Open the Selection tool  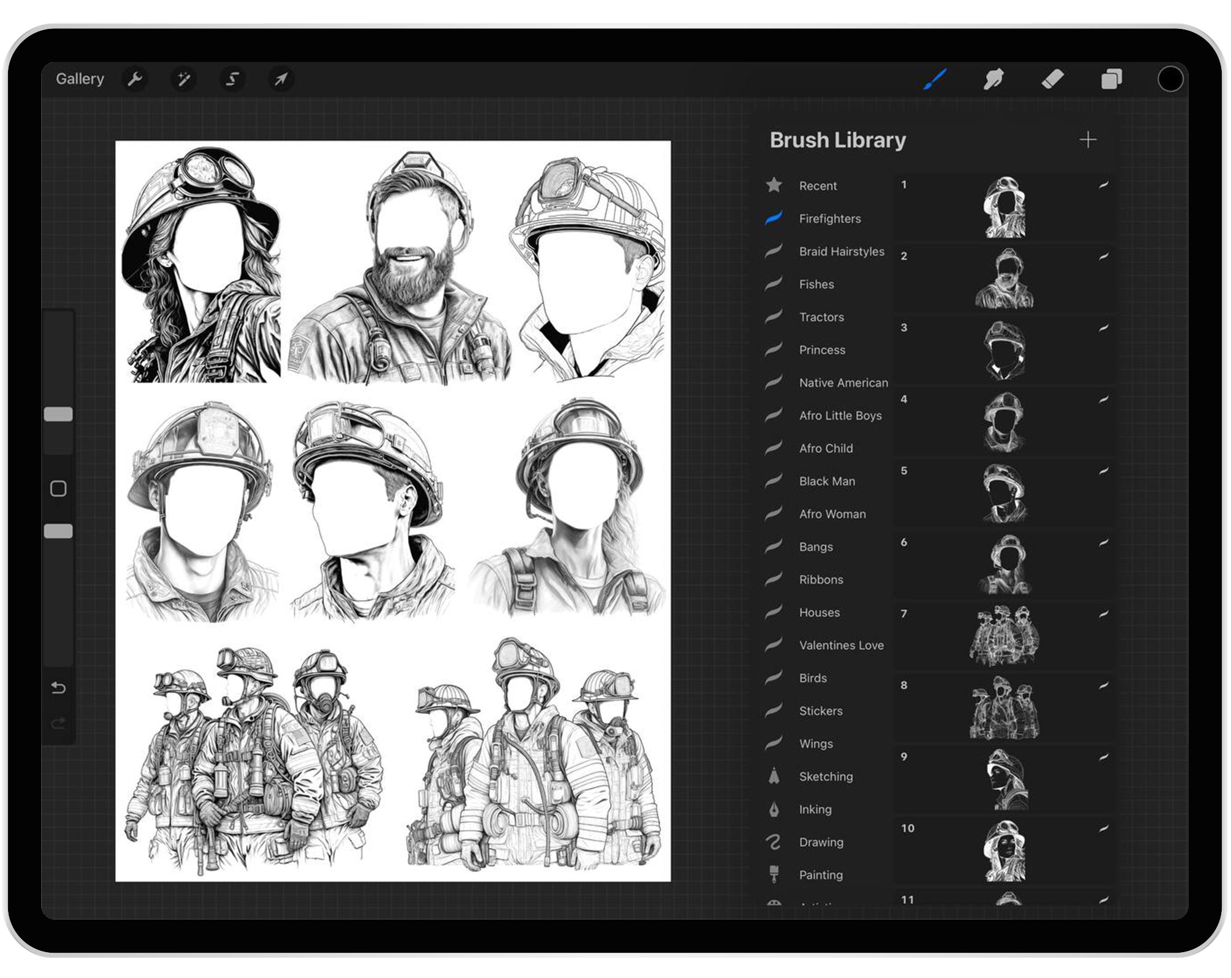pyautogui.click(x=231, y=79)
